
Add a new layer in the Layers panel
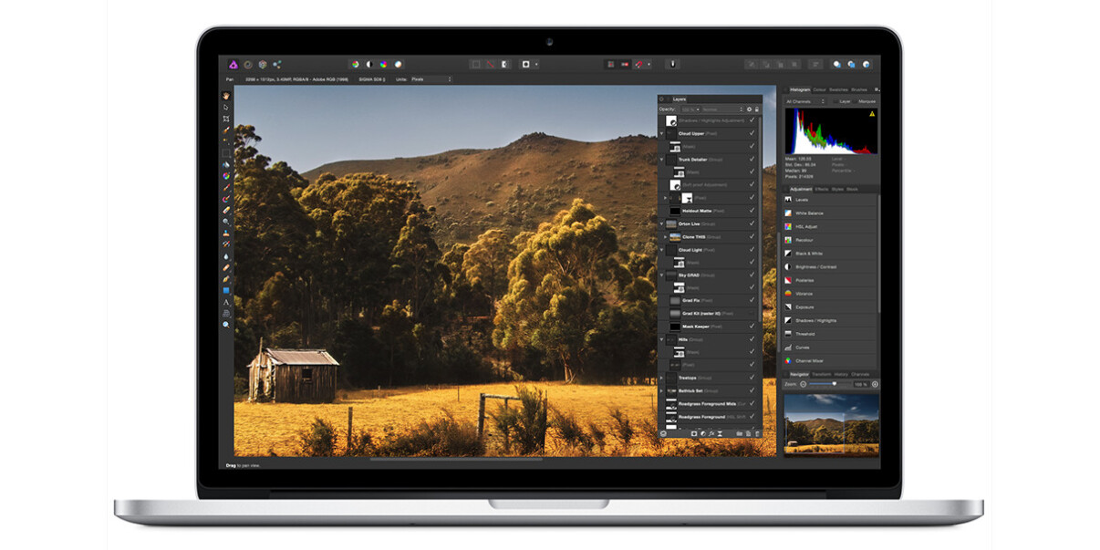748,433
